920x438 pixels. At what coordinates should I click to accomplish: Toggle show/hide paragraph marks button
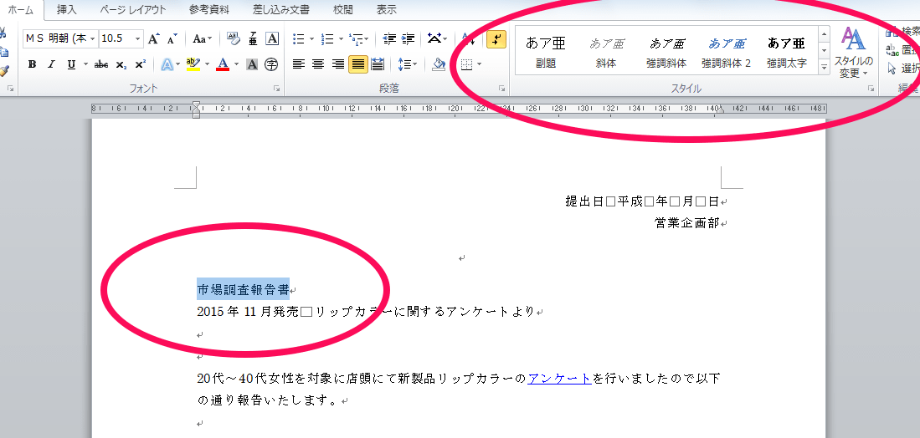tap(496, 38)
